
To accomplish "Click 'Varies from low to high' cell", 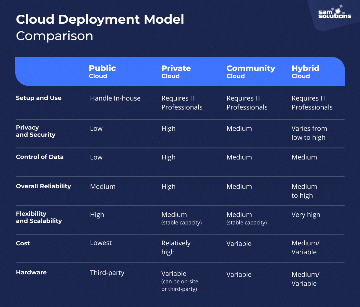I will point(309,133).
